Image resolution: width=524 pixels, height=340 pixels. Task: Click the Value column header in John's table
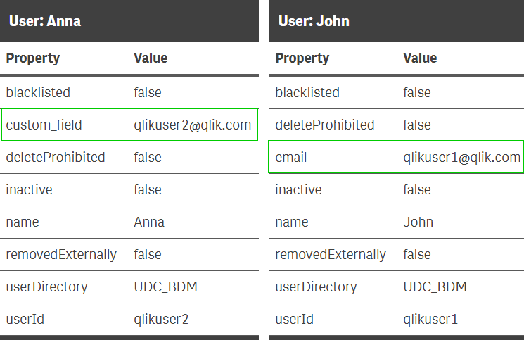[420, 58]
